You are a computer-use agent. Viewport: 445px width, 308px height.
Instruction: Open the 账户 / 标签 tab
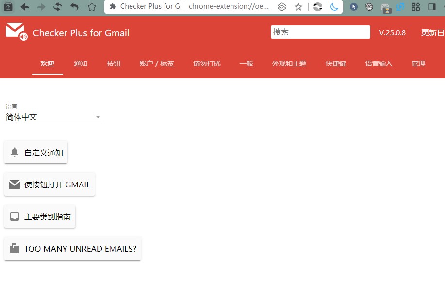coord(157,64)
